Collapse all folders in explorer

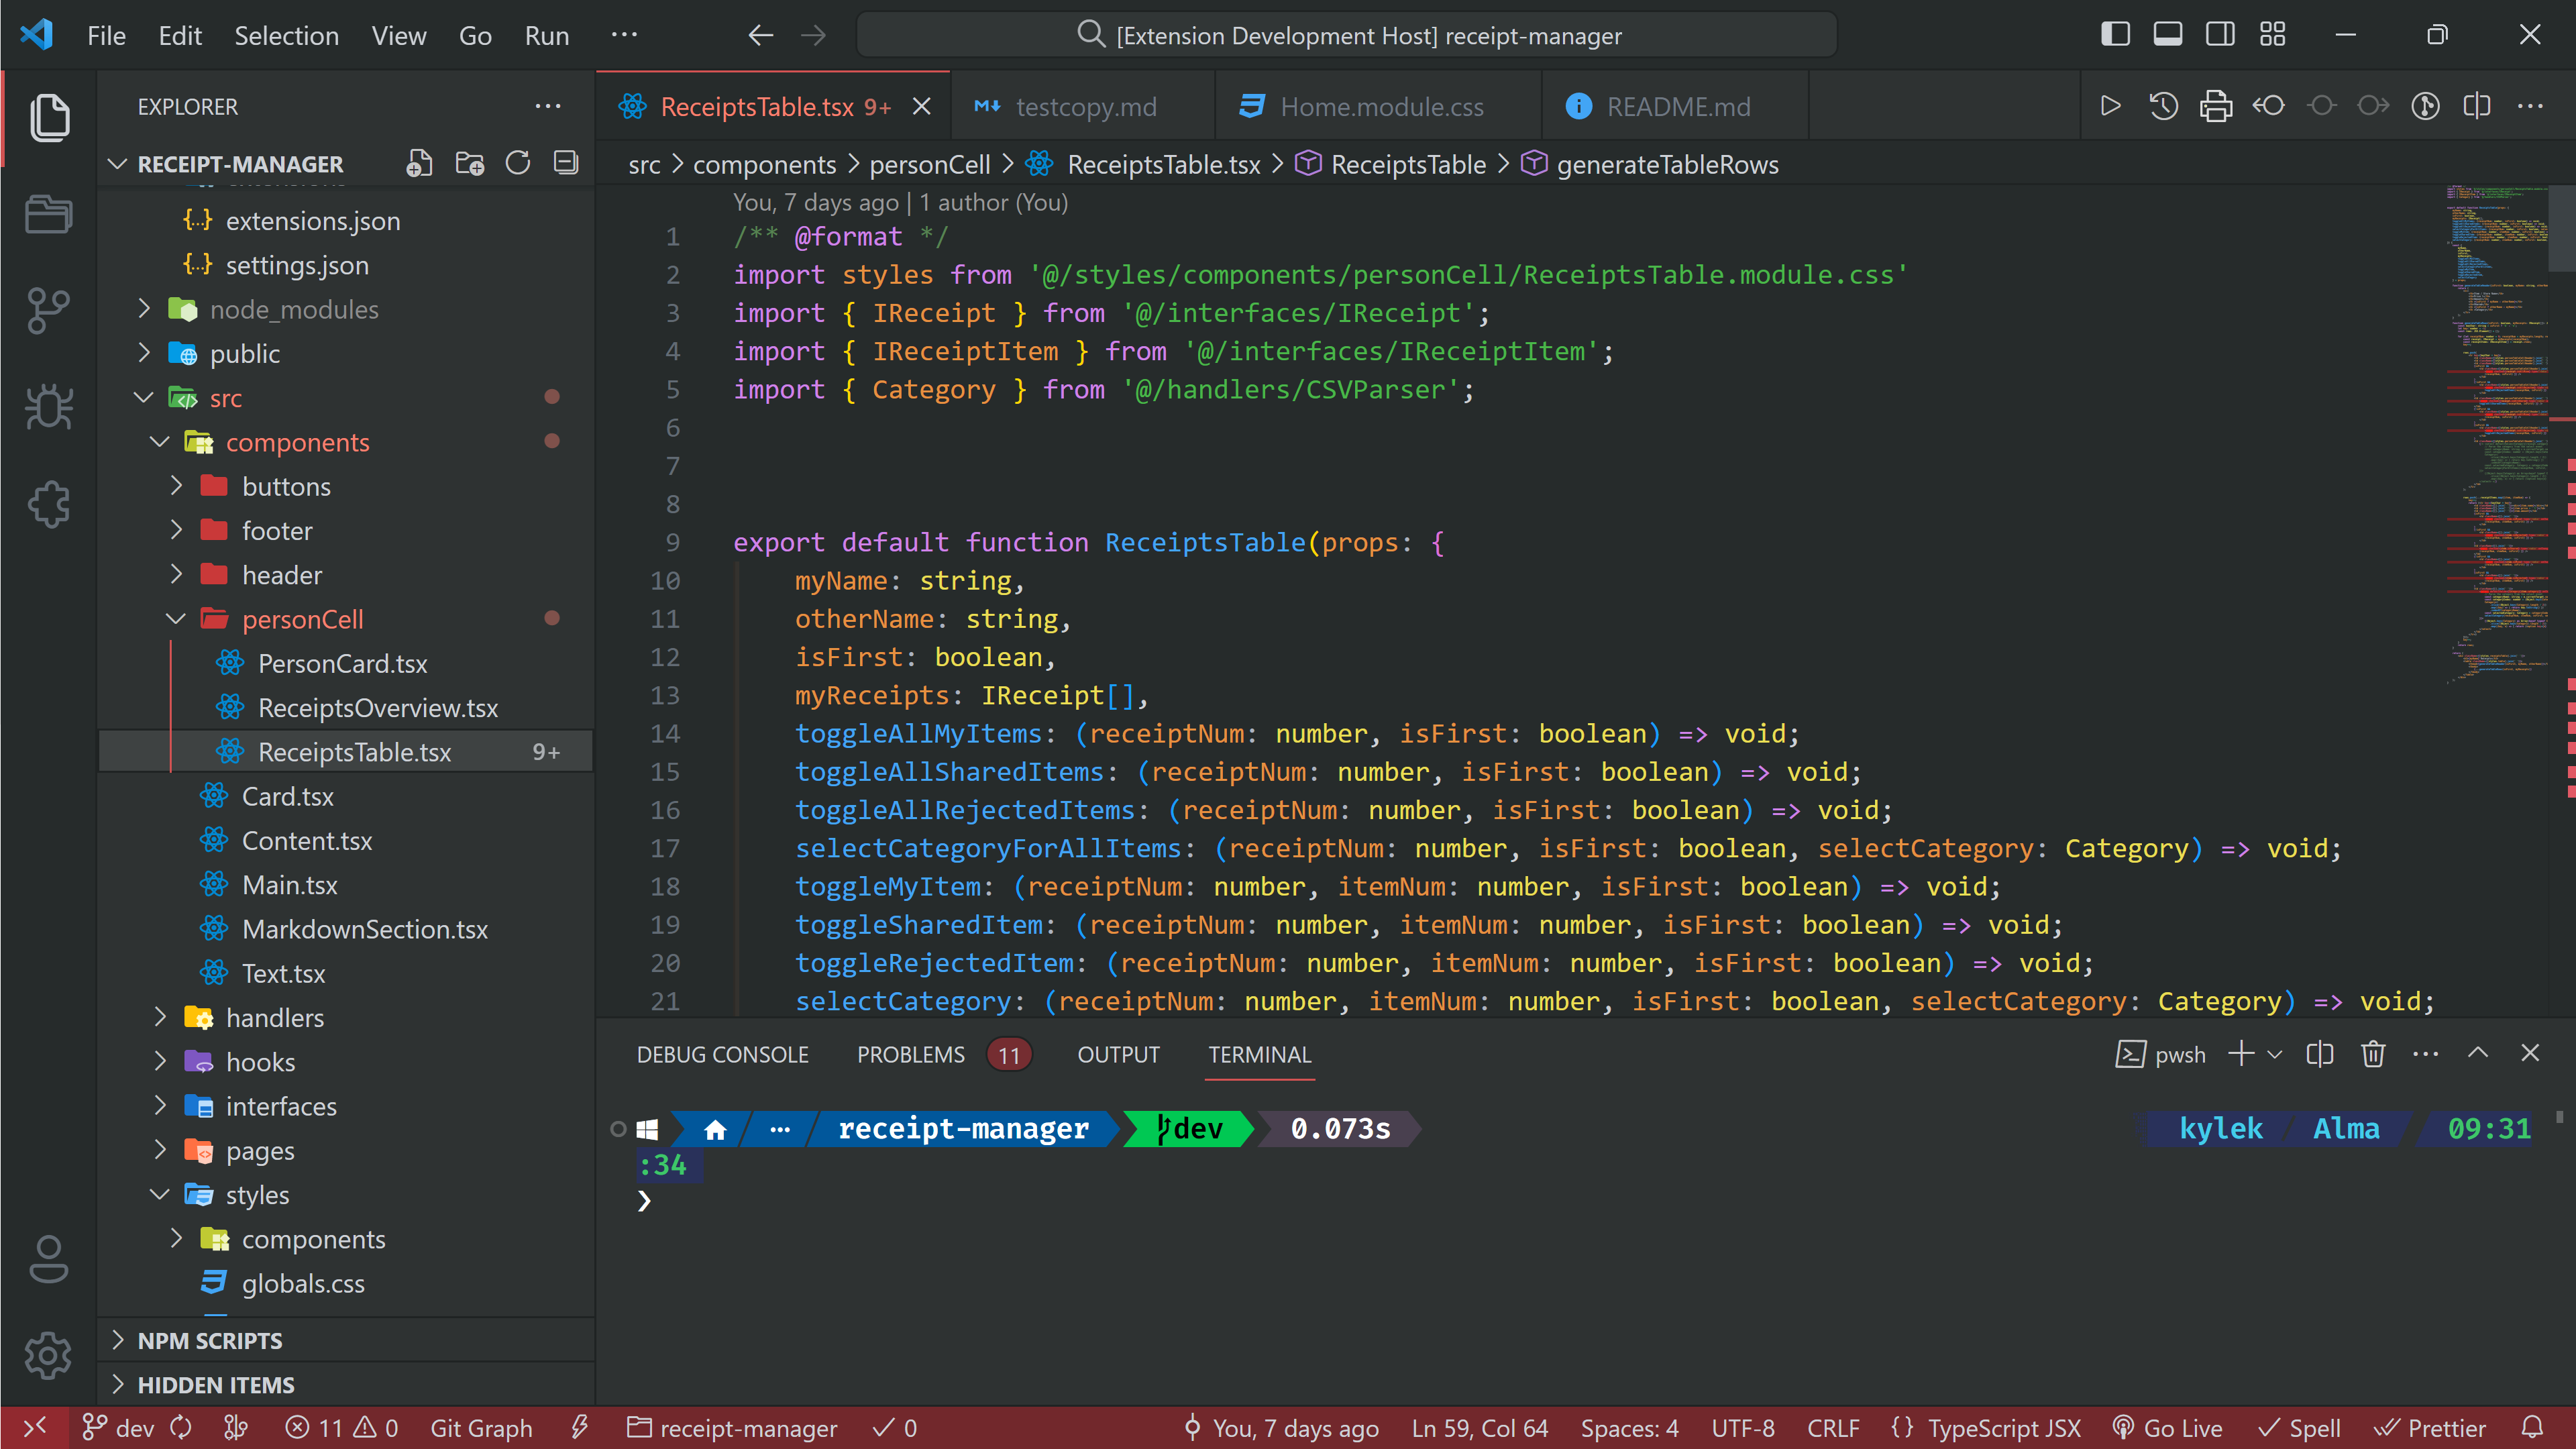pos(566,163)
